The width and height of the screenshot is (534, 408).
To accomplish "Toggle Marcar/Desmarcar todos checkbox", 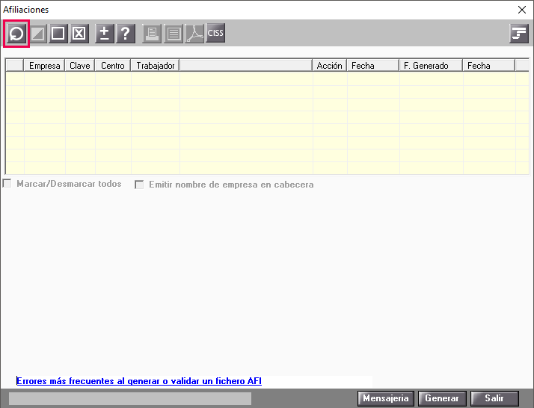I will coord(7,184).
